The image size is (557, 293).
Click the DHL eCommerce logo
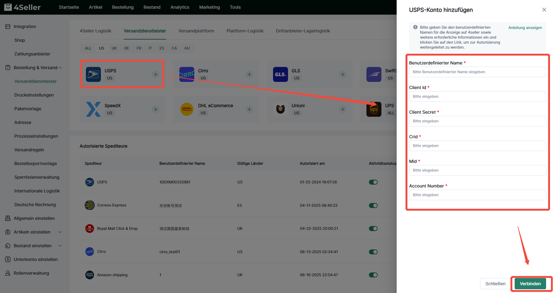coord(187,109)
